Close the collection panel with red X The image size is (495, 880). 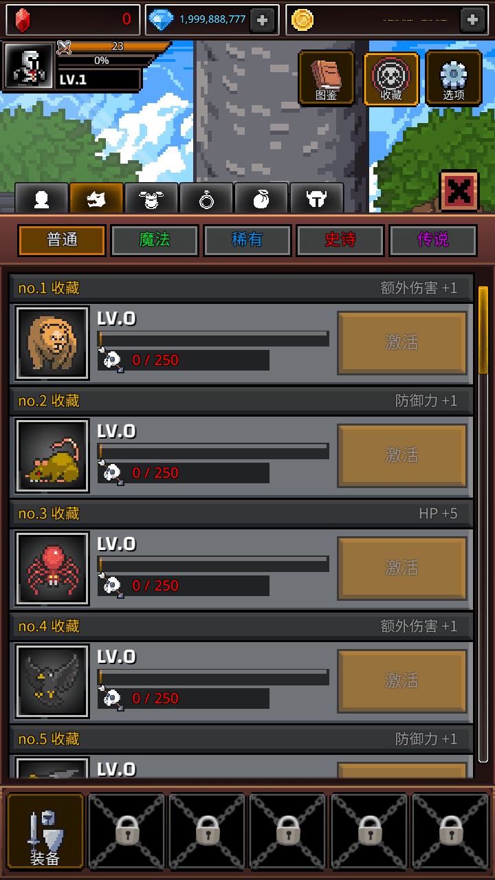(x=459, y=190)
